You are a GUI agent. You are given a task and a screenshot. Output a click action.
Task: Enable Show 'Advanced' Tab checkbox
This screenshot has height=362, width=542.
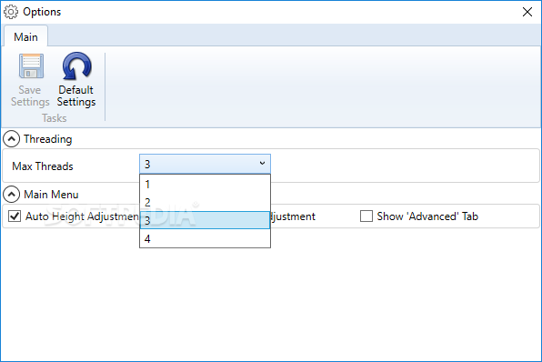(366, 216)
